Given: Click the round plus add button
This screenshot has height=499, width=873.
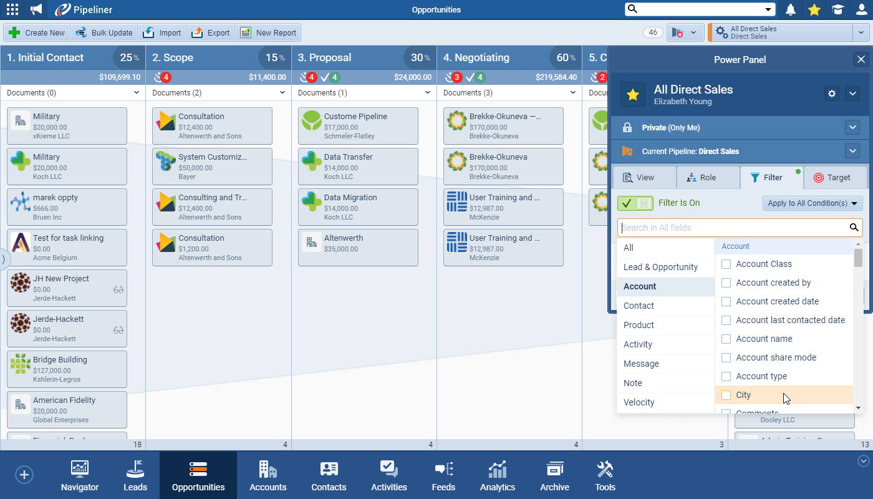Looking at the screenshot, I should tap(24, 475).
